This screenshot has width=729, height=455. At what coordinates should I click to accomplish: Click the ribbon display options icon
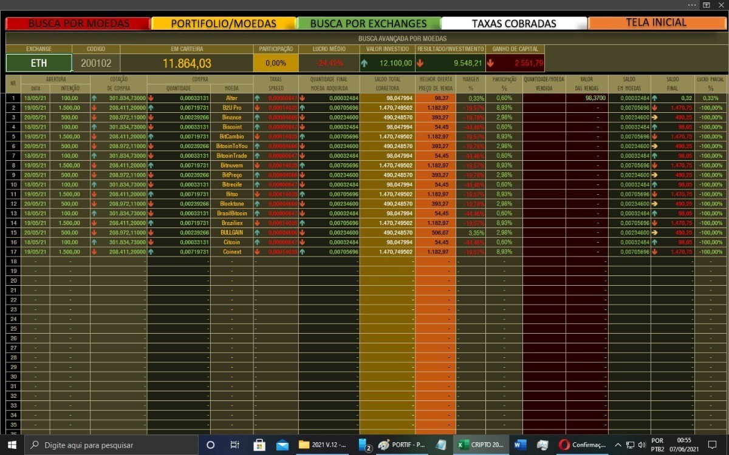pos(707,5)
